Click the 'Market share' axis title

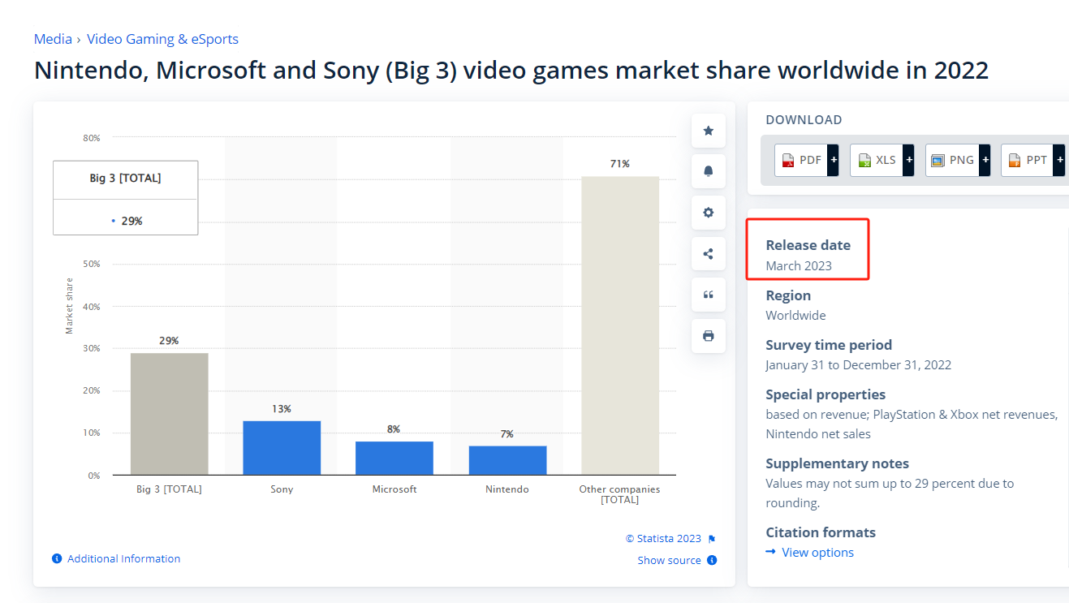point(70,306)
